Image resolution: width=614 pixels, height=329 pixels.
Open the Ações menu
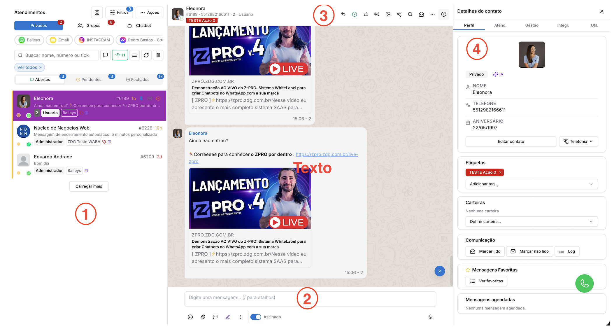(x=149, y=13)
